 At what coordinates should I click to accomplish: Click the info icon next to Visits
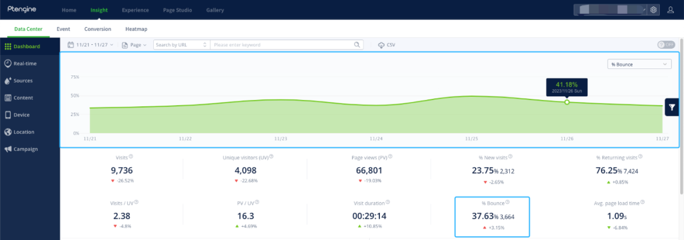pos(131,156)
